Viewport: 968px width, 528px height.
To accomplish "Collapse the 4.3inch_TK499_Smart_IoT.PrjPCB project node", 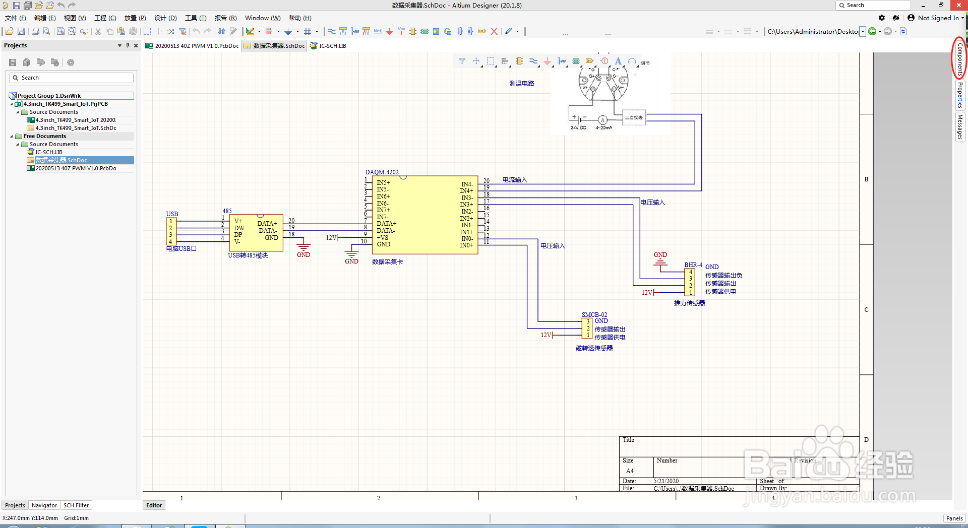I will click(12, 104).
